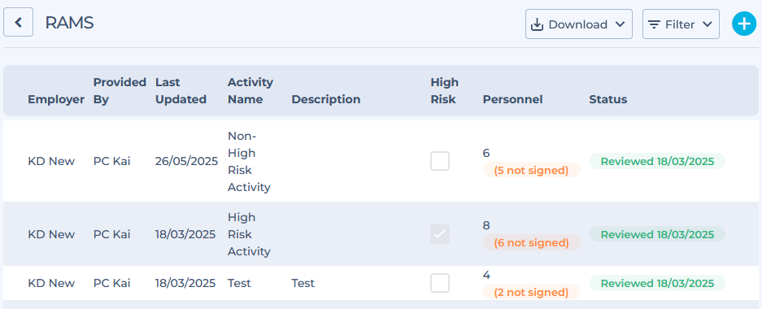
Task: Click the Activity Name column header
Action: pyautogui.click(x=250, y=91)
